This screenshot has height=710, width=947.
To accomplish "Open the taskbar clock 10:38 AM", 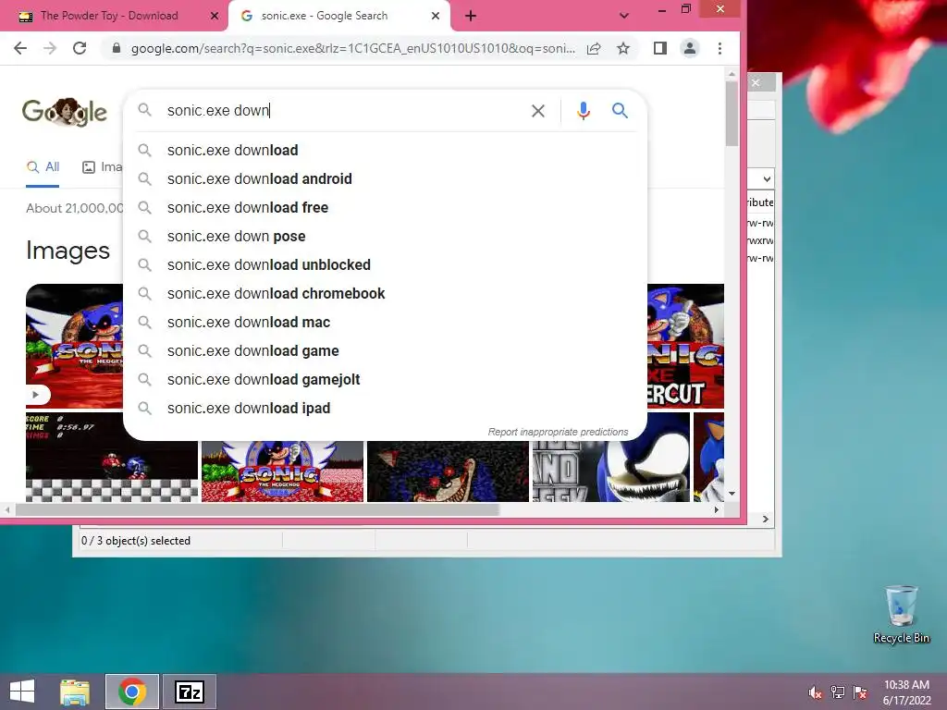I will click(x=906, y=692).
